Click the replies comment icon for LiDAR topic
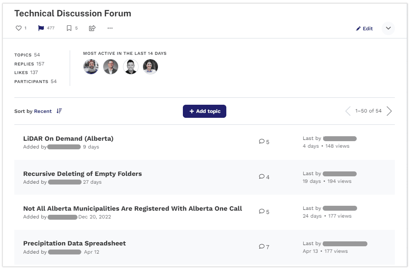The width and height of the screenshot is (410, 270). [262, 142]
